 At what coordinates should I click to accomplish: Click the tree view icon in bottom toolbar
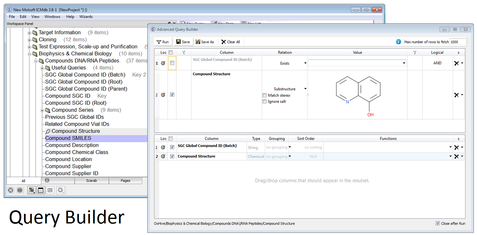click(x=31, y=190)
